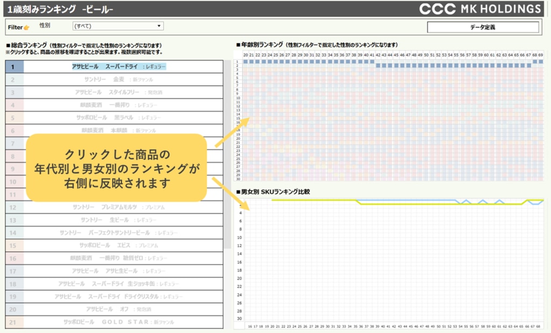Viewport: 551px width, 333px height.
Task: Click the age 20 column header
Action: coord(246,55)
